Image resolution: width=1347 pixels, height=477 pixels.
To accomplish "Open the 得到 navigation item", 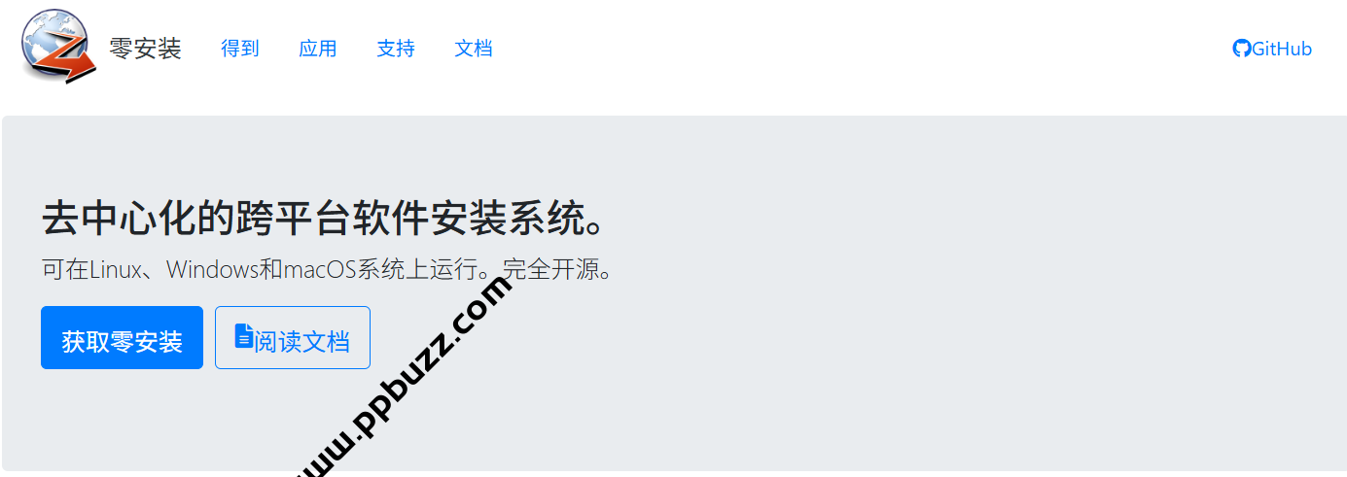I will click(240, 49).
